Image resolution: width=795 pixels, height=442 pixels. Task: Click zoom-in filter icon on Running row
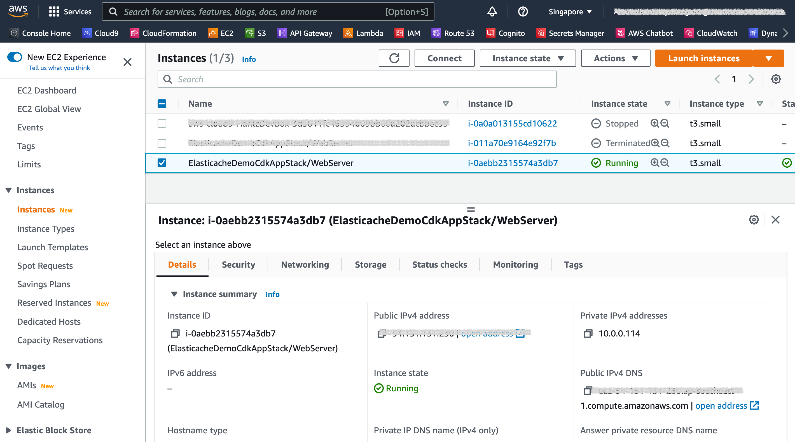654,163
